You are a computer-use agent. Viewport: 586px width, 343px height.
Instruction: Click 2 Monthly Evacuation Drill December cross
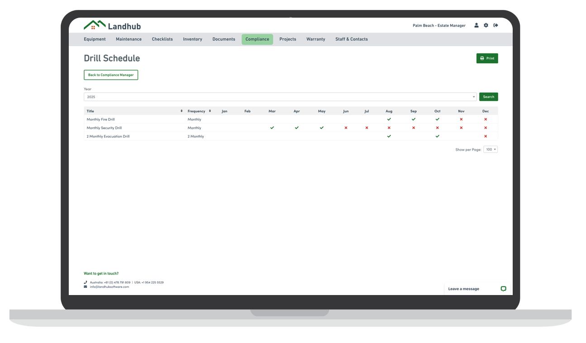[x=486, y=136]
